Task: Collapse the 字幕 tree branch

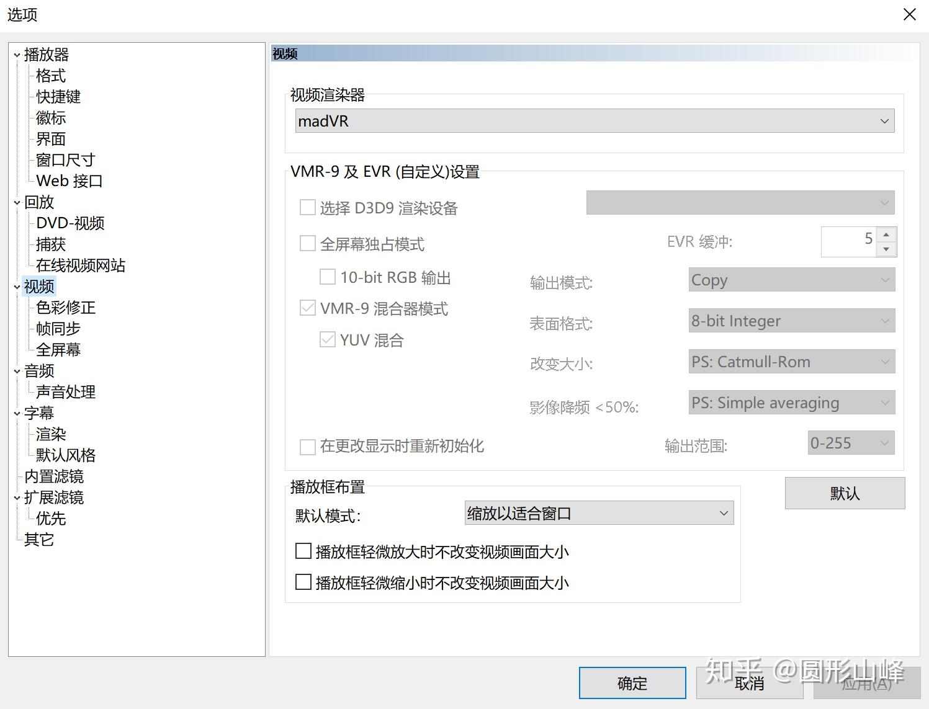Action: 16,412
